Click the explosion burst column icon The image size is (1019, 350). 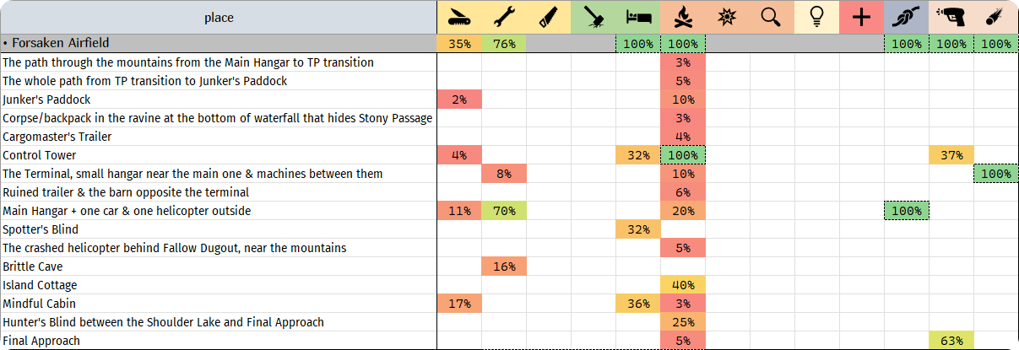(727, 18)
